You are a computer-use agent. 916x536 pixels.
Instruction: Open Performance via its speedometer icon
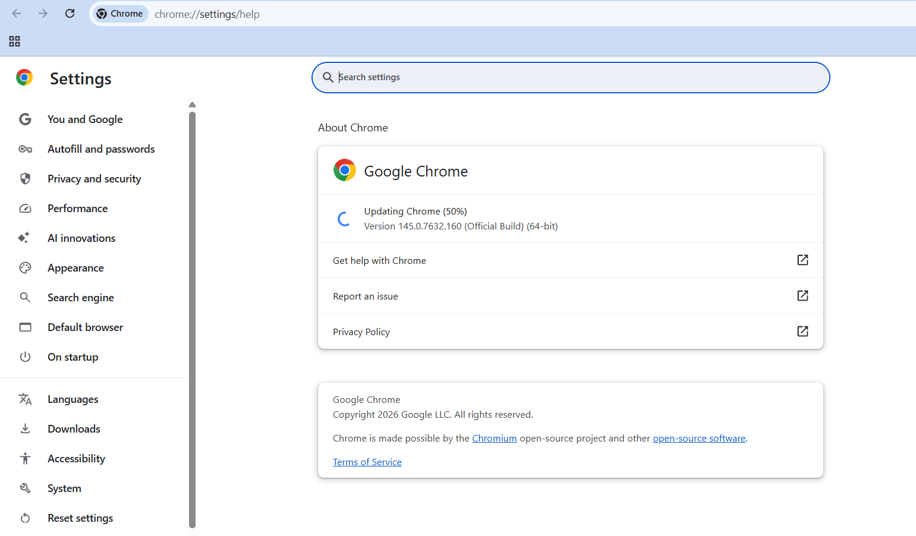(25, 208)
